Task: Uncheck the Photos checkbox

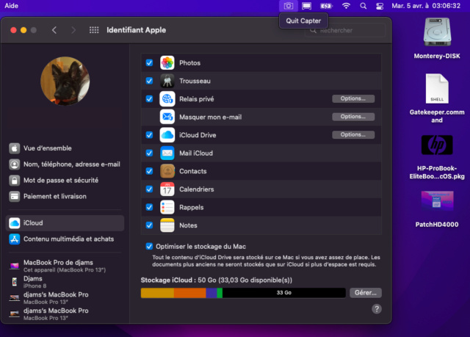Action: point(149,63)
